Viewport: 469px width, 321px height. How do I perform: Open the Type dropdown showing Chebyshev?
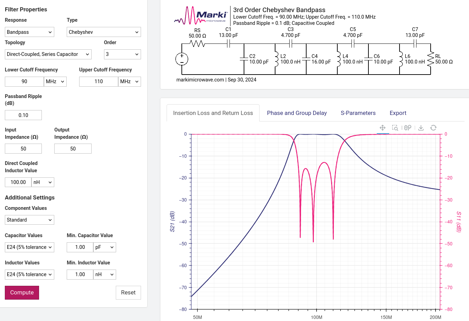104,32
